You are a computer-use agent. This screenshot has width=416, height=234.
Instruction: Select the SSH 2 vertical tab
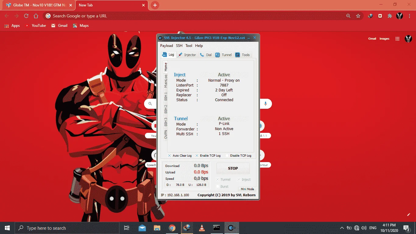coord(166,109)
